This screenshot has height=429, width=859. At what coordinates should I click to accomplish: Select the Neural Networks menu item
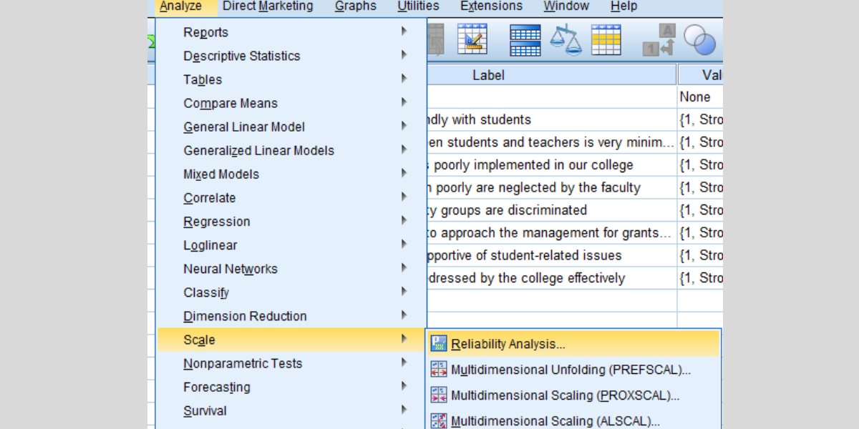[x=291, y=269]
